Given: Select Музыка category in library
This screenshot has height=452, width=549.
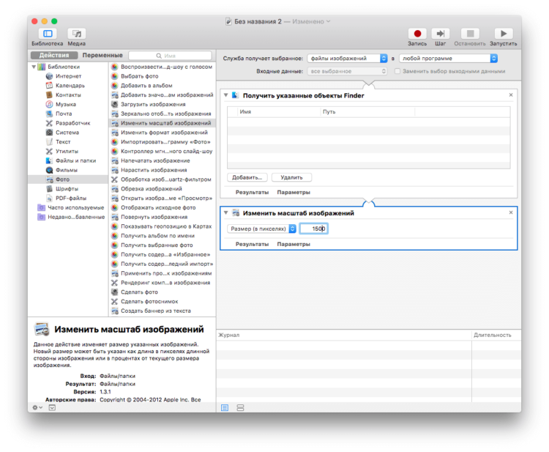Looking at the screenshot, I should point(65,105).
